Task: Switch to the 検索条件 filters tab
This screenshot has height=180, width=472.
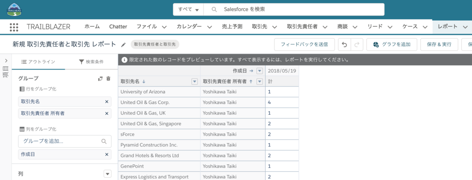Action: coord(91,62)
